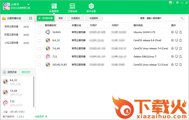Click the message icon in title bar

click(170, 3)
